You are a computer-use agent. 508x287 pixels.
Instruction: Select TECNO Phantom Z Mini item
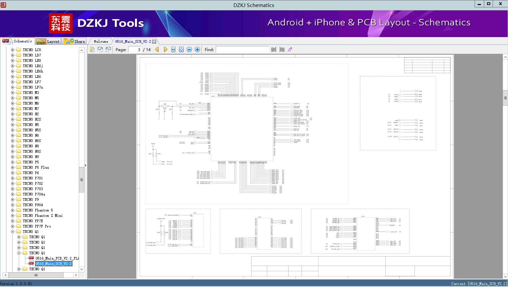(x=43, y=216)
